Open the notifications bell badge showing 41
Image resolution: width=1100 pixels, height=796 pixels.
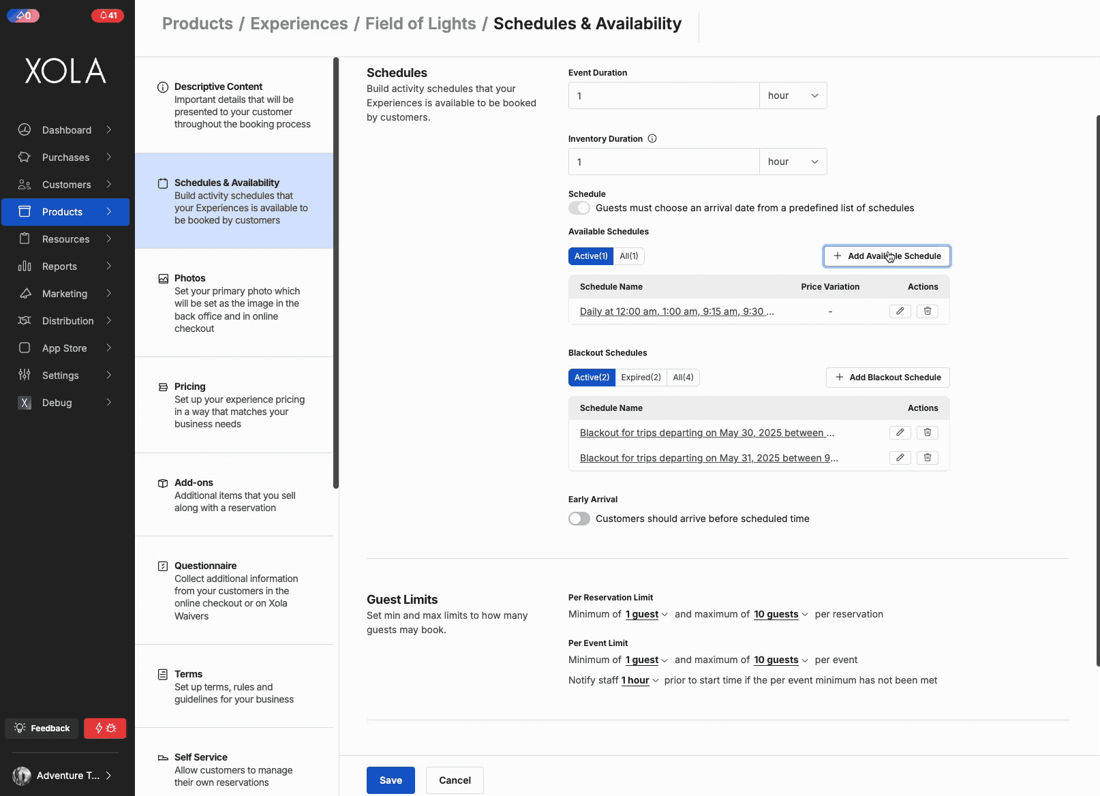[x=108, y=15]
